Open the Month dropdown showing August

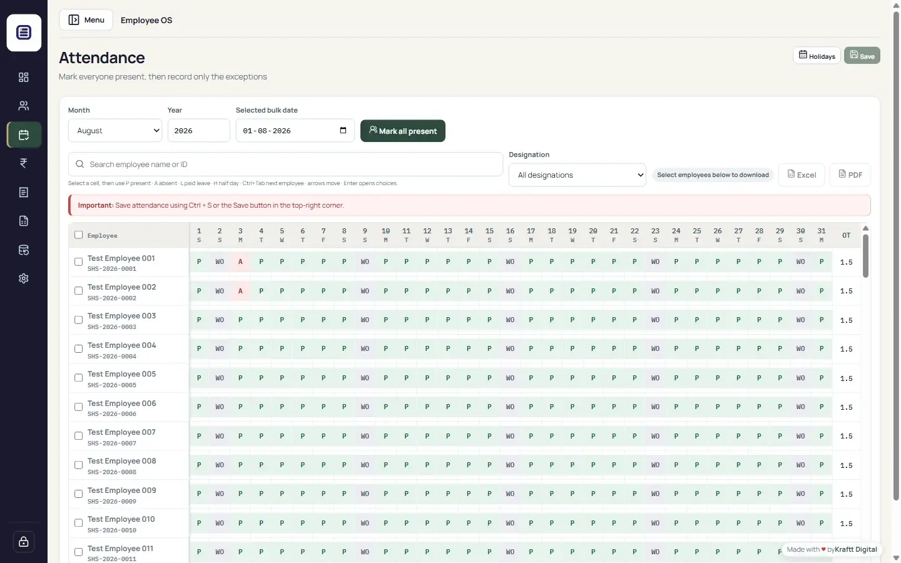(x=115, y=131)
